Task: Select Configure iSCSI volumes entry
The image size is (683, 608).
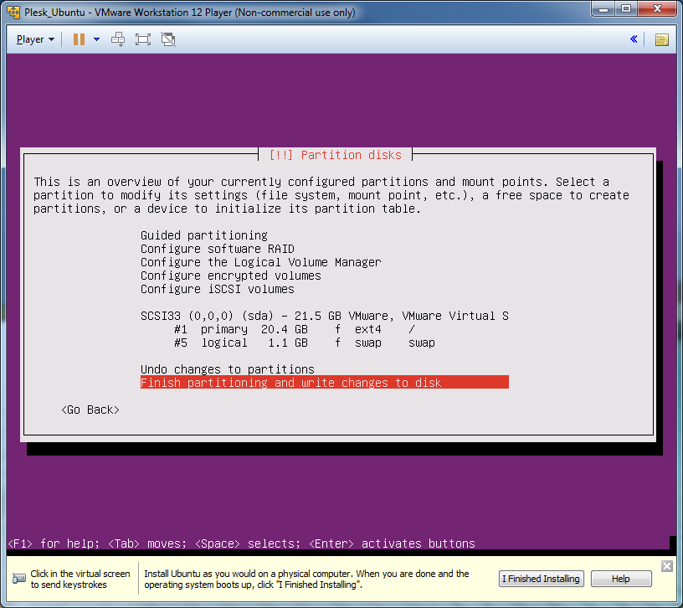Action: tap(218, 289)
